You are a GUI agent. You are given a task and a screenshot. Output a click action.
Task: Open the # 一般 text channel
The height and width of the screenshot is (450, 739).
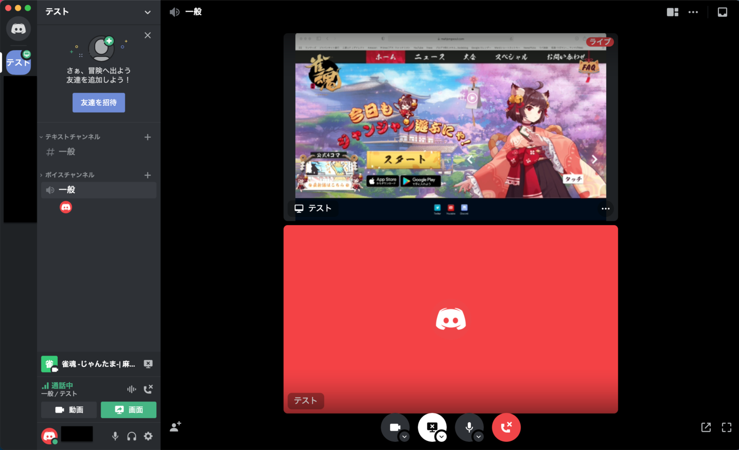(x=99, y=152)
